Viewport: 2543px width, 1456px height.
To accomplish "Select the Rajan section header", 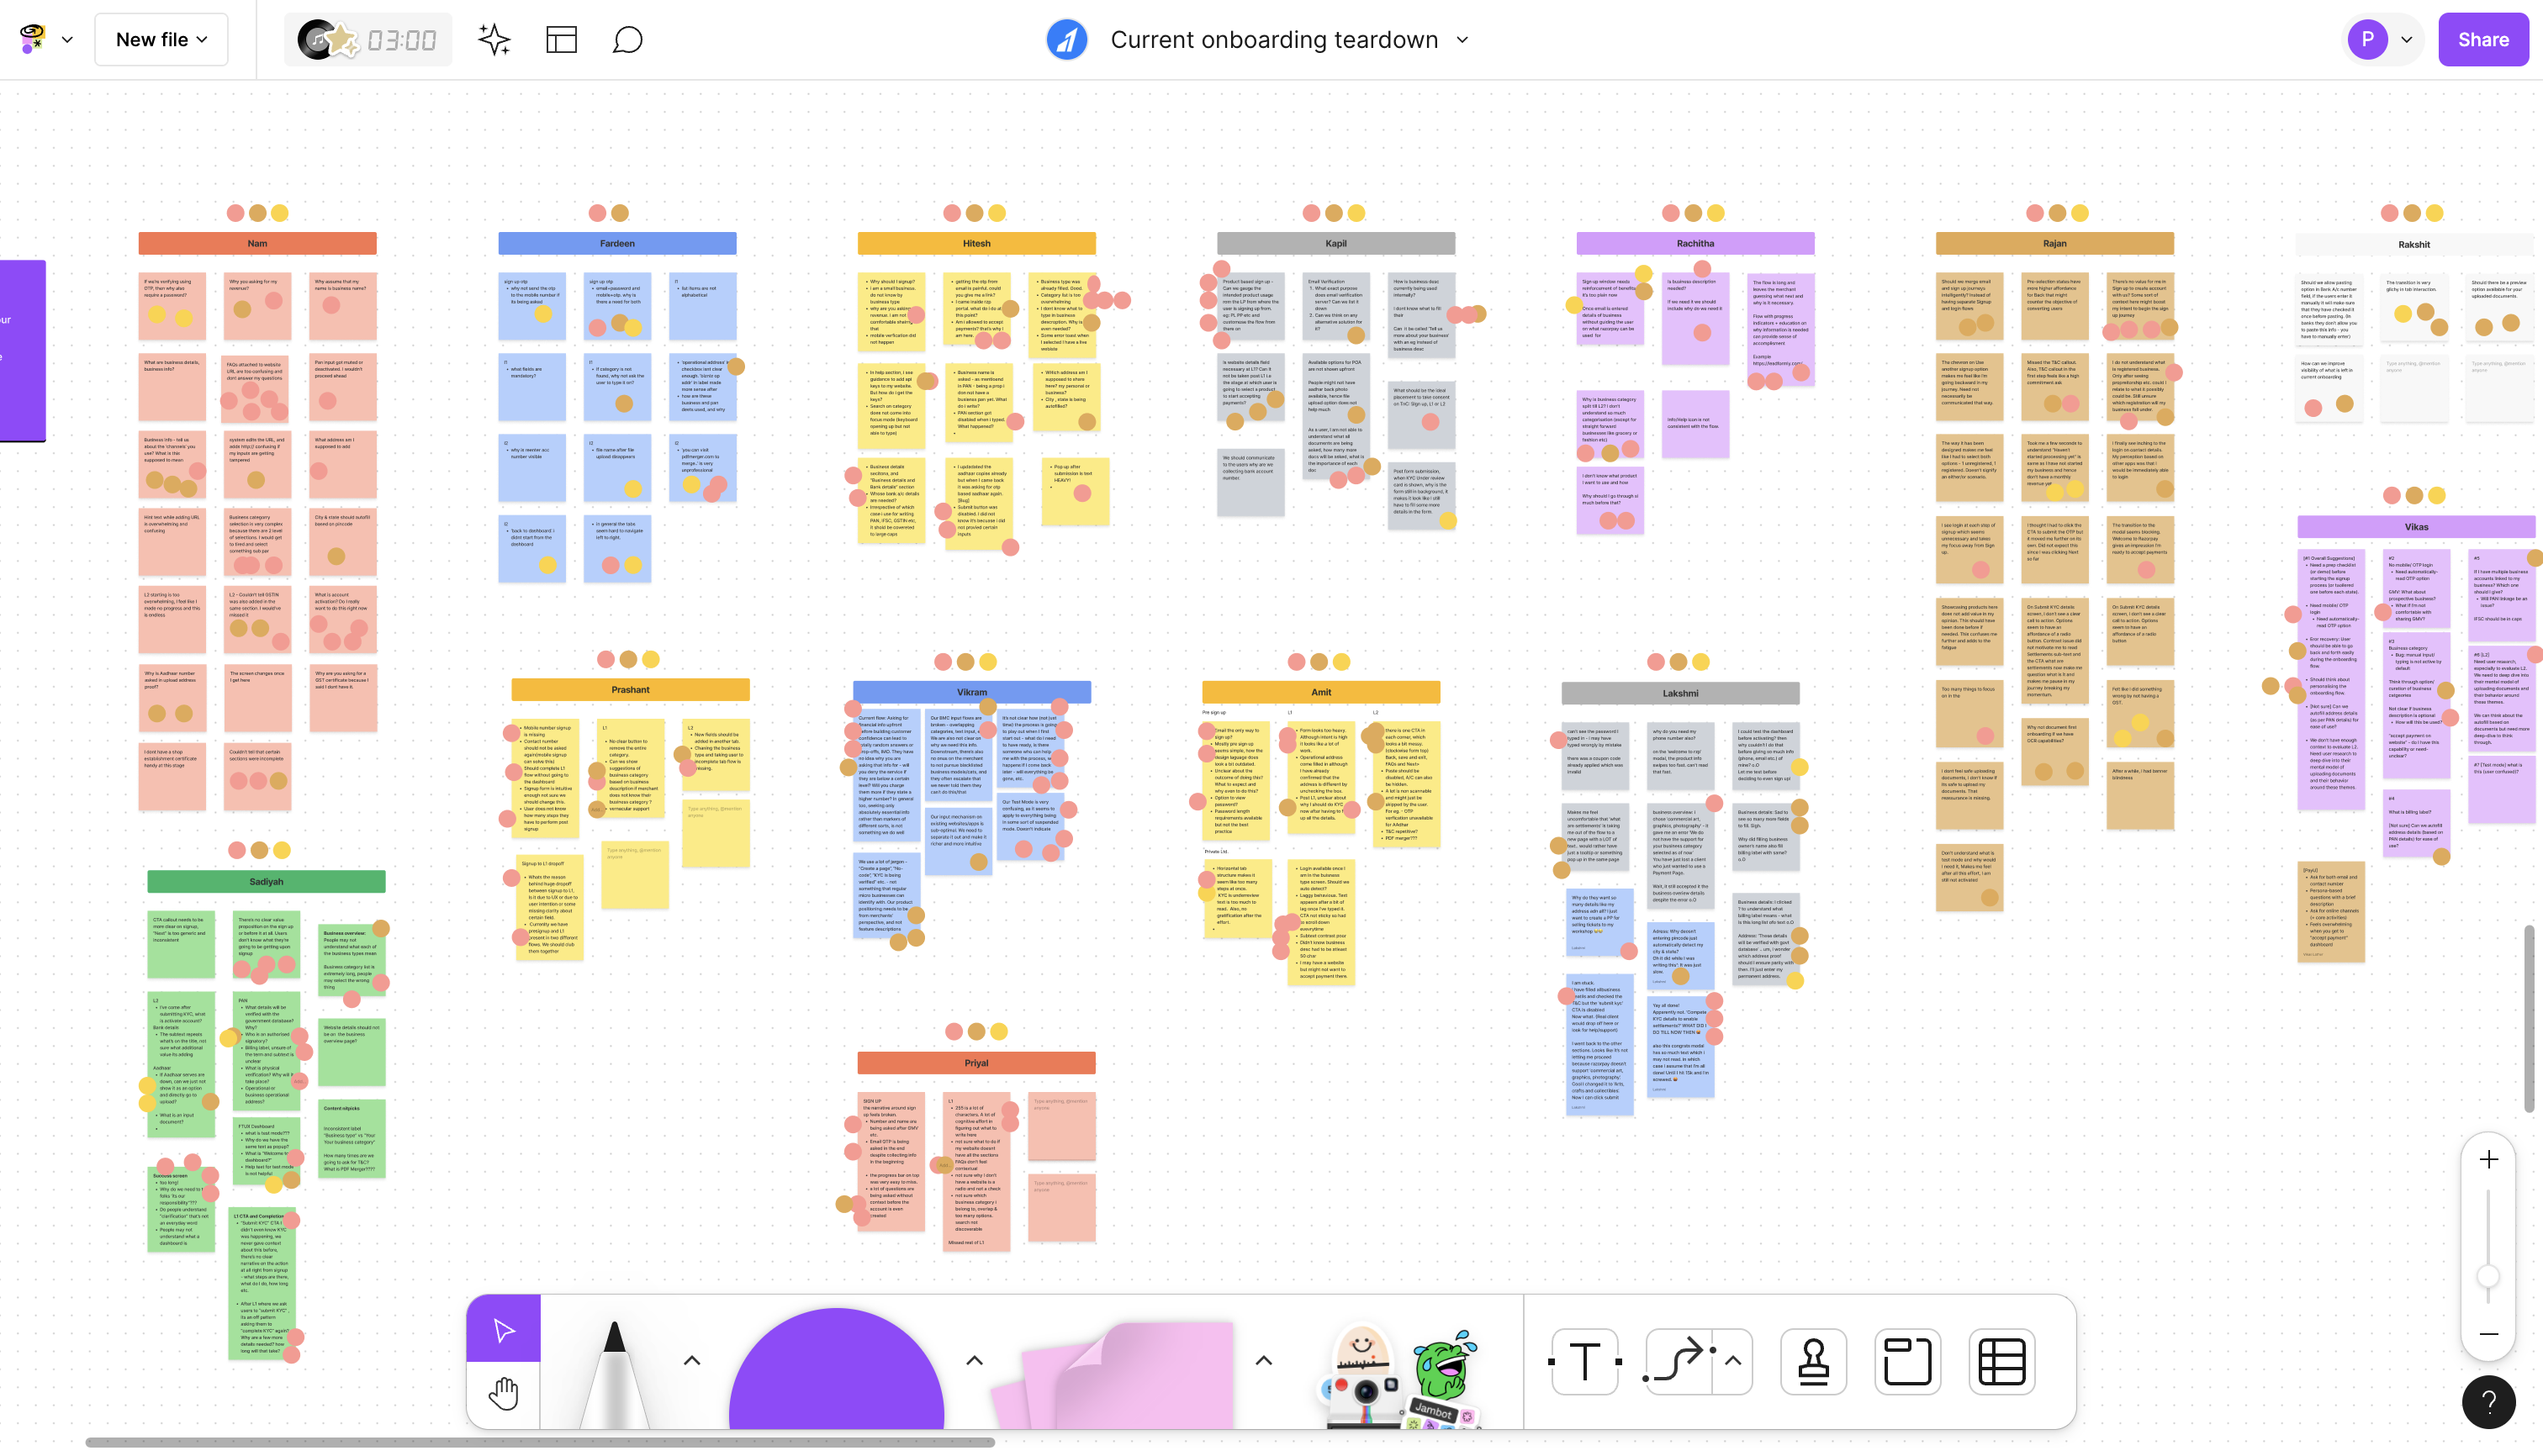I will 2054,243.
